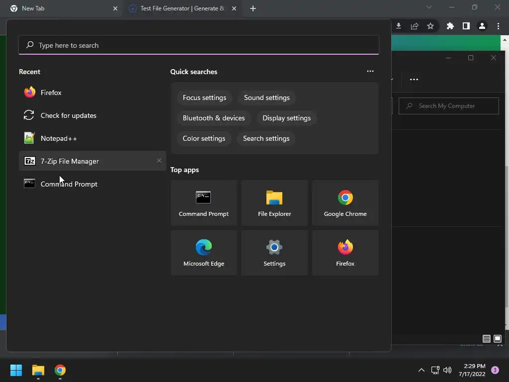Open a new Chrome tab

[x=253, y=8]
